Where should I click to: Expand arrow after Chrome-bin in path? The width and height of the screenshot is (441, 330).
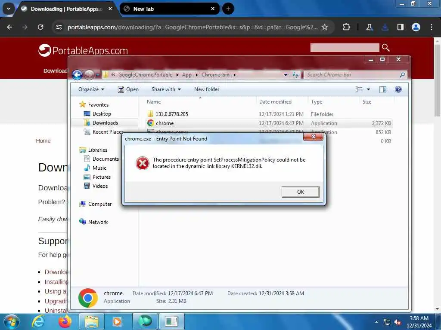[235, 75]
